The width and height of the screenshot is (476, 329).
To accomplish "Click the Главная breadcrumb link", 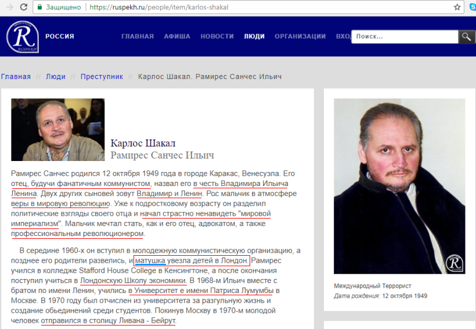I will pos(16,76).
